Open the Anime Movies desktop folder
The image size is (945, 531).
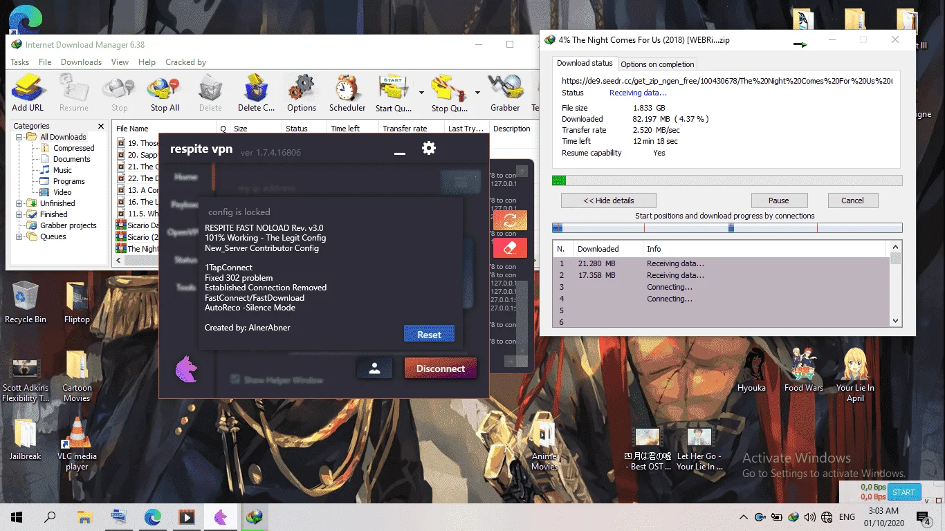click(544, 444)
